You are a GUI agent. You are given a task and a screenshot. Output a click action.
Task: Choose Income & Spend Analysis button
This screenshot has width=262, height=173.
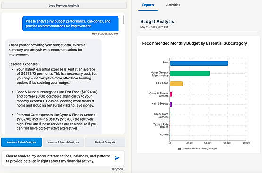63,142
